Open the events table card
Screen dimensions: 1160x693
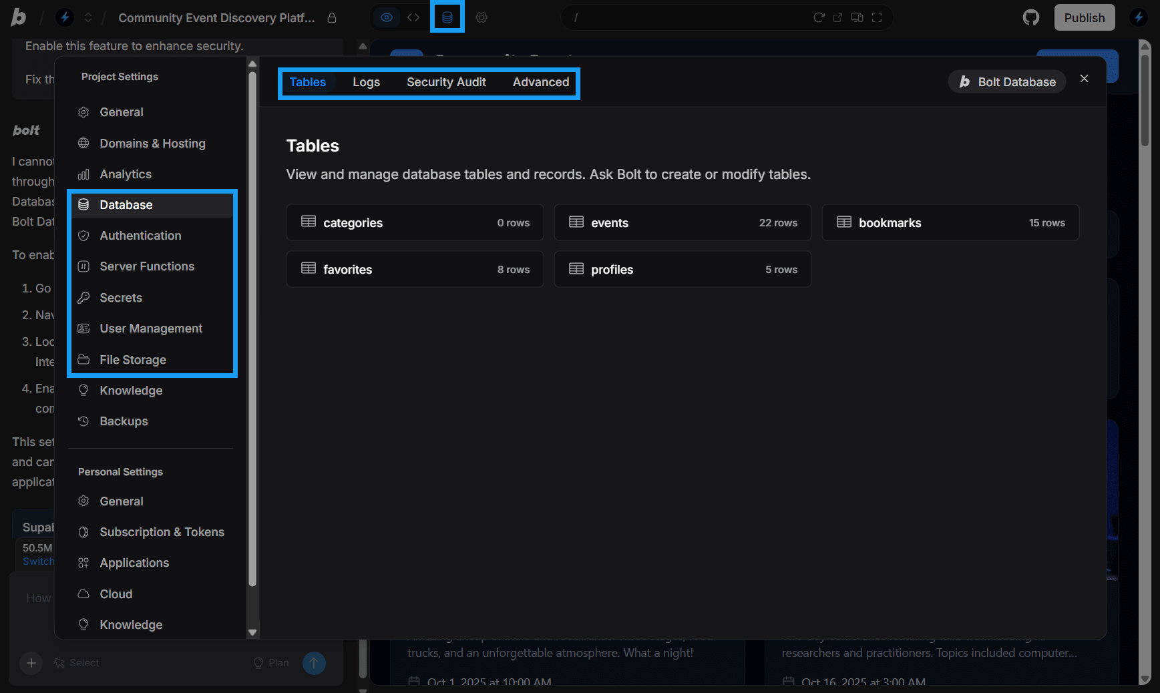pos(682,222)
